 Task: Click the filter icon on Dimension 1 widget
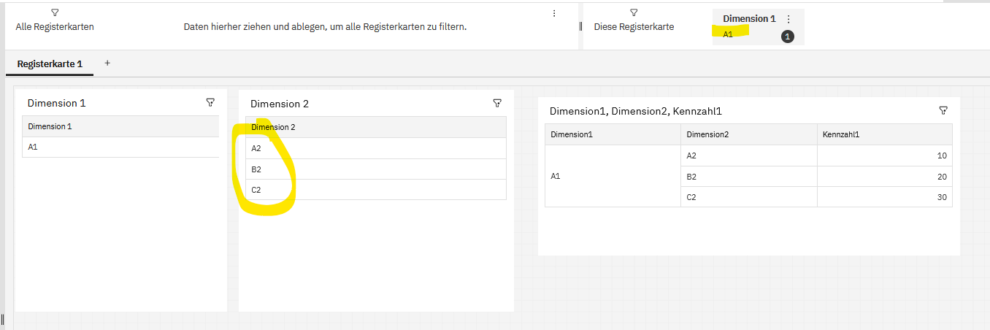[x=210, y=103]
